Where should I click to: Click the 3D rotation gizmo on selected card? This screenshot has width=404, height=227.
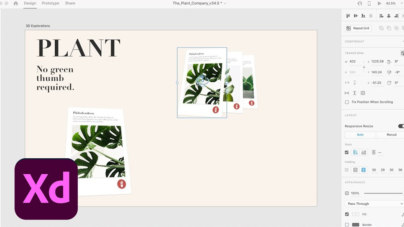tap(202, 80)
